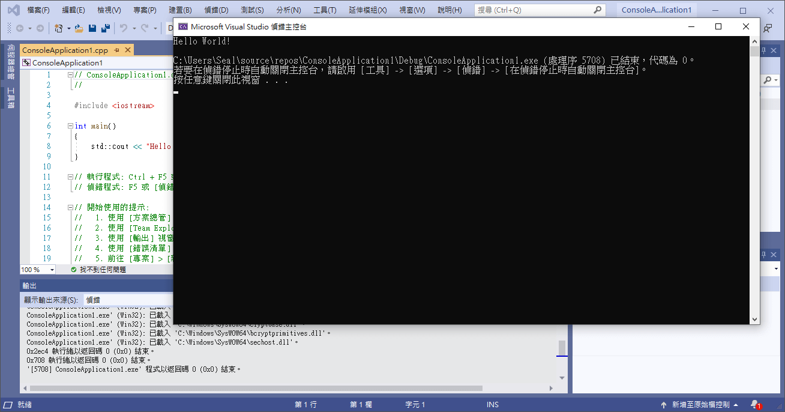Click the Send Feedback icon
785x412 pixels.
point(768,28)
